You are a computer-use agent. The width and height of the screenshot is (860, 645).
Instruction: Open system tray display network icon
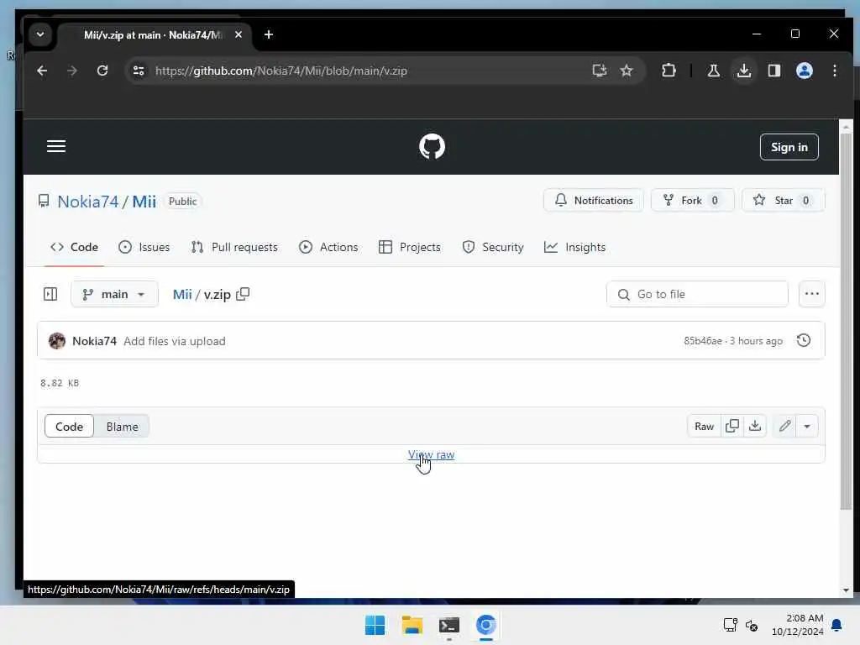730,625
